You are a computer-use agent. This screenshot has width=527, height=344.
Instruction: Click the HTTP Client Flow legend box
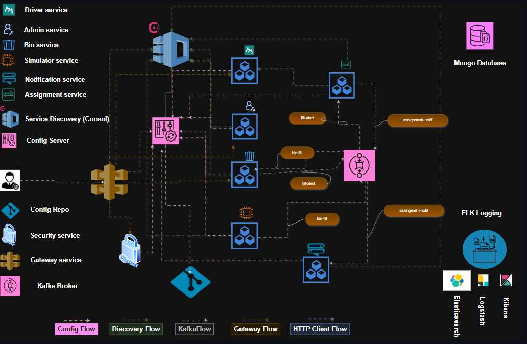click(x=320, y=329)
